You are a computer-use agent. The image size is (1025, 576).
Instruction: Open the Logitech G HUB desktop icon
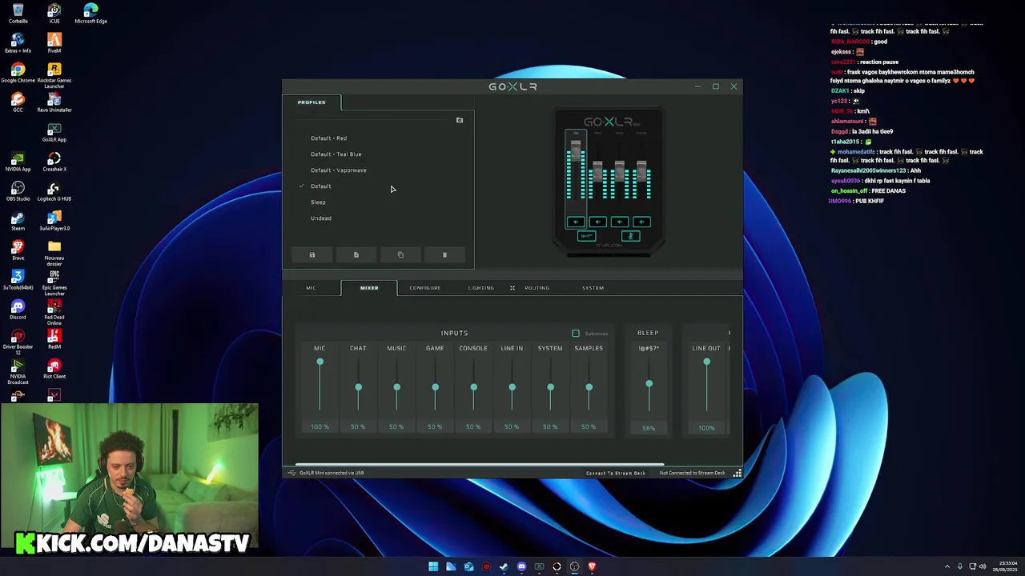[x=54, y=190]
